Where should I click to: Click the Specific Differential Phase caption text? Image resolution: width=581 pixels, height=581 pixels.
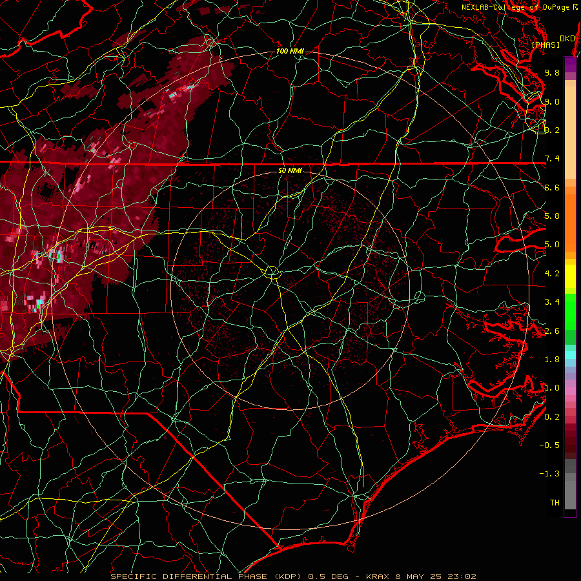294,576
